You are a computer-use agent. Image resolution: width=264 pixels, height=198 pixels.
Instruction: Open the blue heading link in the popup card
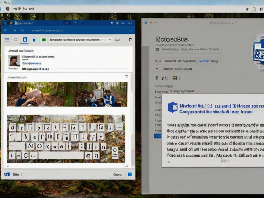221,109
